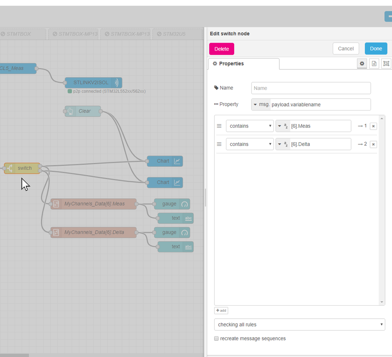Select the Properties tab
The width and height of the screenshot is (392, 357).
click(244, 63)
